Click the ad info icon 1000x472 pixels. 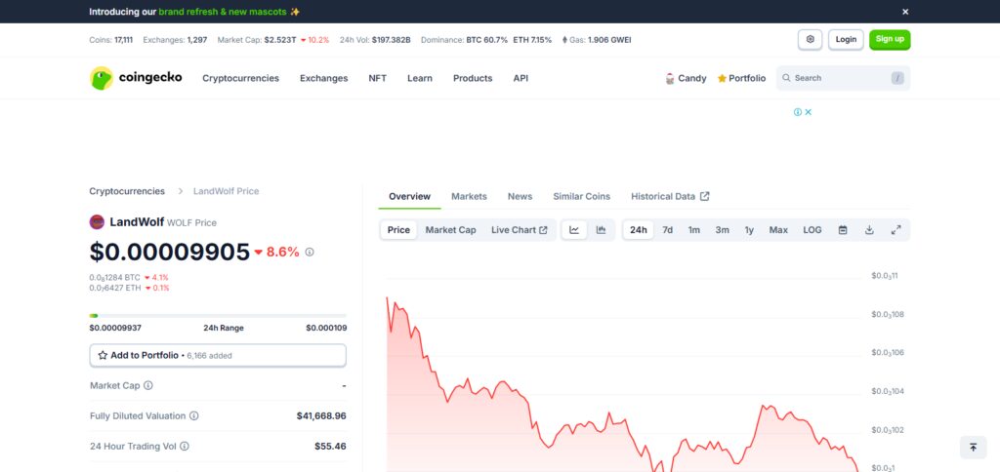(x=797, y=112)
